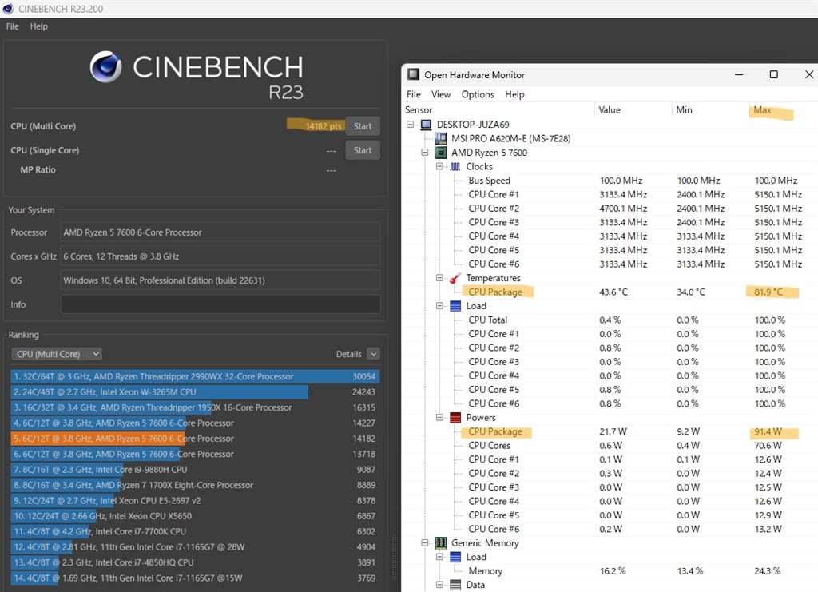Start the CPU (Single Core) benchmark

(x=363, y=150)
